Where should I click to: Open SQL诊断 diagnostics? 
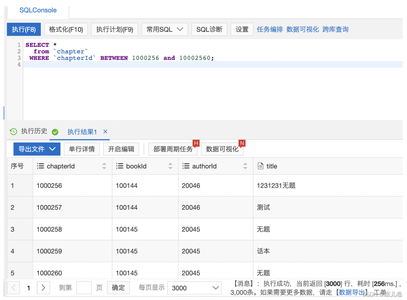tap(209, 29)
